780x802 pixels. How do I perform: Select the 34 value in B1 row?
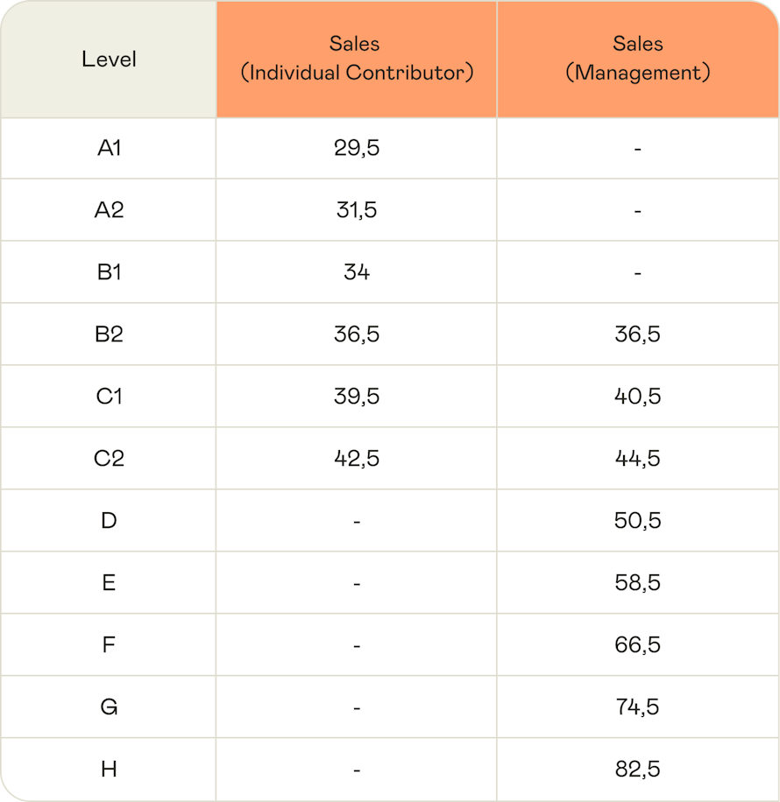coord(357,272)
